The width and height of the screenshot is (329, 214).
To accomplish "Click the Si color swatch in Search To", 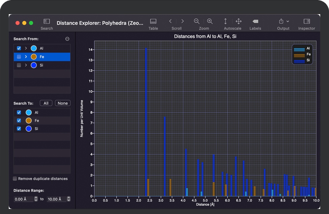I will pos(29,129).
